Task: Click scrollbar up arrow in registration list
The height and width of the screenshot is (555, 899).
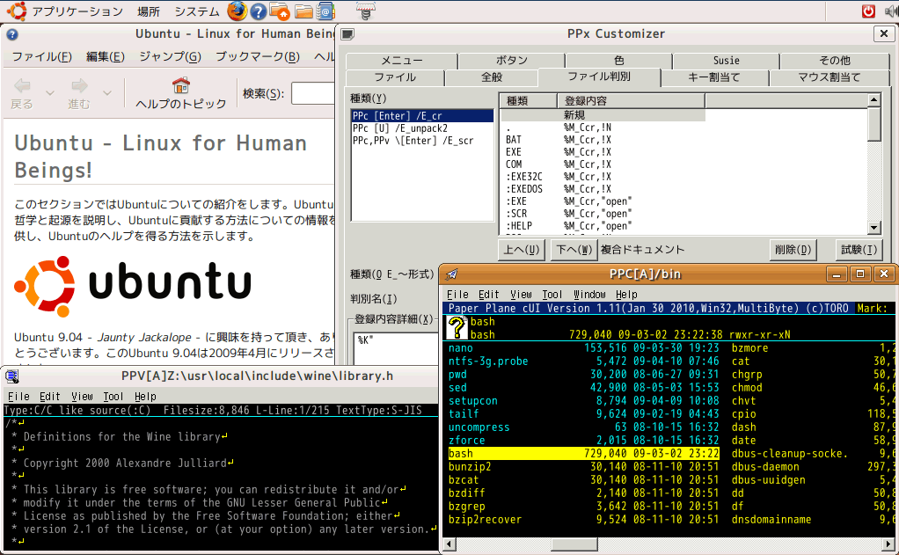Action: (873, 101)
